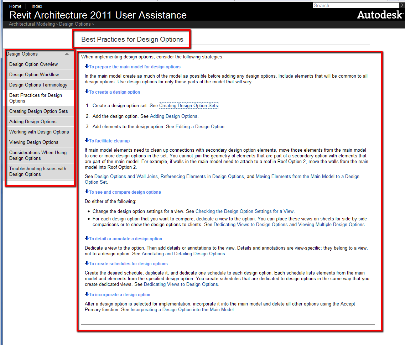Collapse the Design Options sidebar arrow
405x345 pixels.
coord(67,54)
